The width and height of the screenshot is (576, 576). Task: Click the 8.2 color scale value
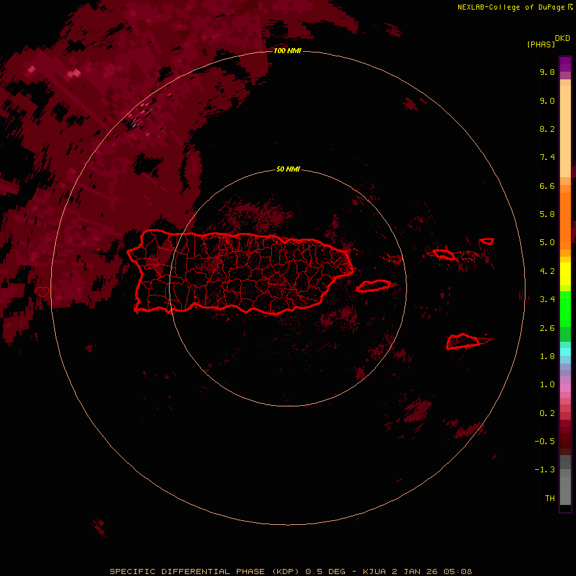[547, 129]
